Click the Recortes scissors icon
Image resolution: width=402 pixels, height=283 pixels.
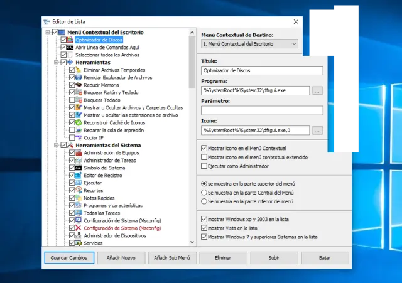pos(79,190)
